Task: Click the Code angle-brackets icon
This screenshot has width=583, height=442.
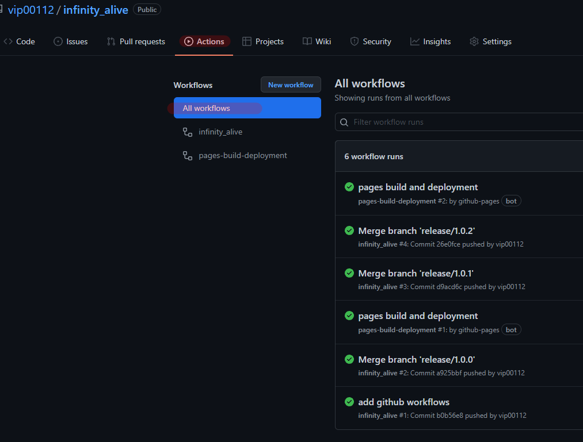Action: pyautogui.click(x=8, y=41)
